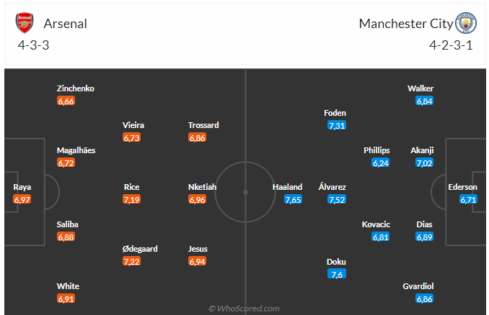This screenshot has width=489, height=315.
Task: Open Haaland's 7,65 rating badge
Action: coord(293,200)
